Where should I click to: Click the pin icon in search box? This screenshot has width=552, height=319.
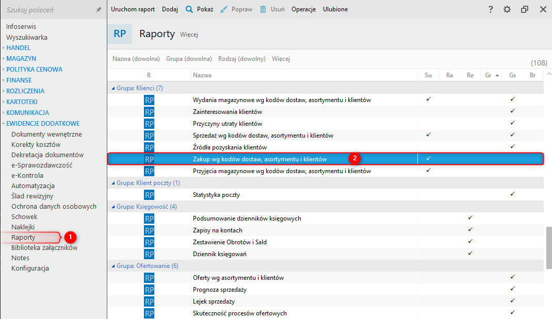(x=99, y=10)
